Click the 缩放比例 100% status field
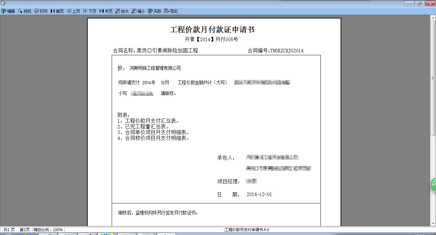436x235 pixels. (48, 230)
